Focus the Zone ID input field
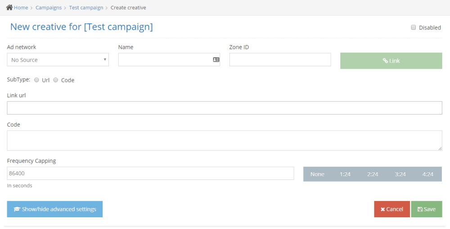Image resolution: width=450 pixels, height=229 pixels. pyautogui.click(x=280, y=60)
